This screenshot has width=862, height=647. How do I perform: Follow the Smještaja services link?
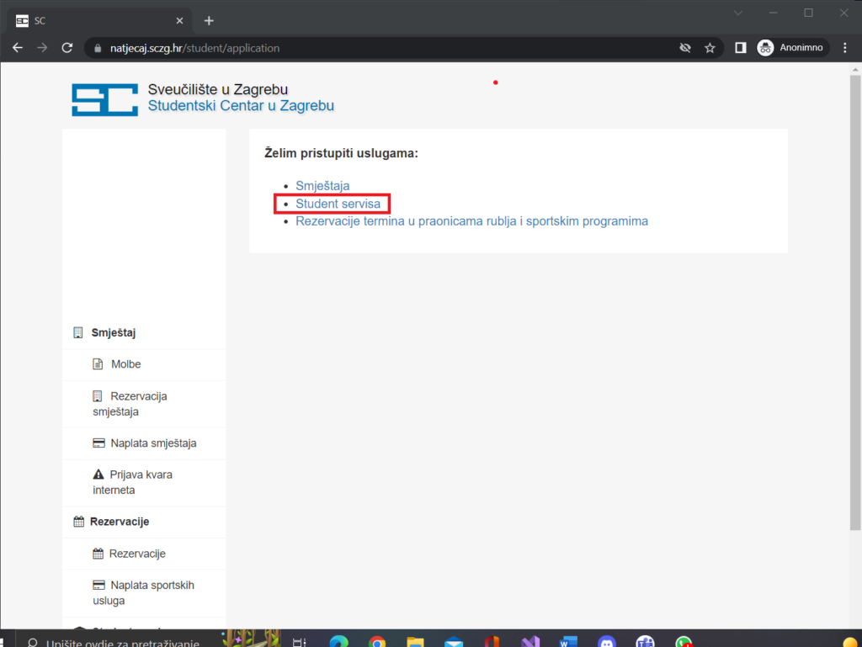pos(322,186)
